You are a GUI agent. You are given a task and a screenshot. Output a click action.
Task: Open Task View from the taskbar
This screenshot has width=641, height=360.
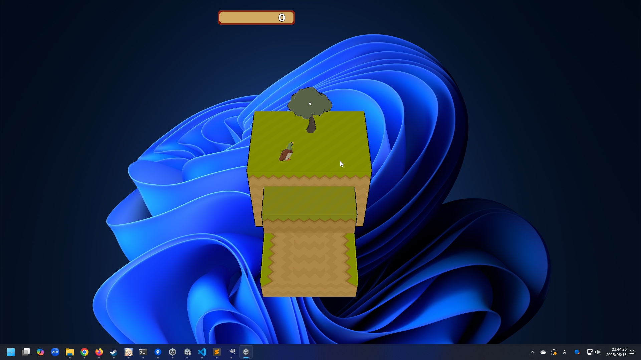coord(26,352)
